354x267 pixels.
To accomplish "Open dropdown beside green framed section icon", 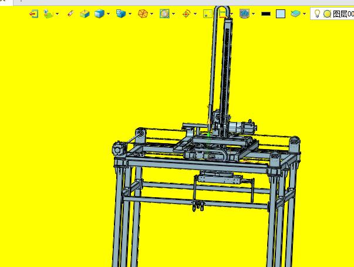I will pos(173,14).
